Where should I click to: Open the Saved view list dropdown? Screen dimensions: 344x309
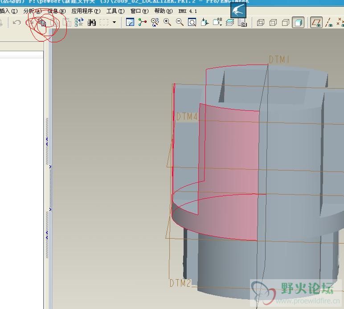click(x=217, y=22)
